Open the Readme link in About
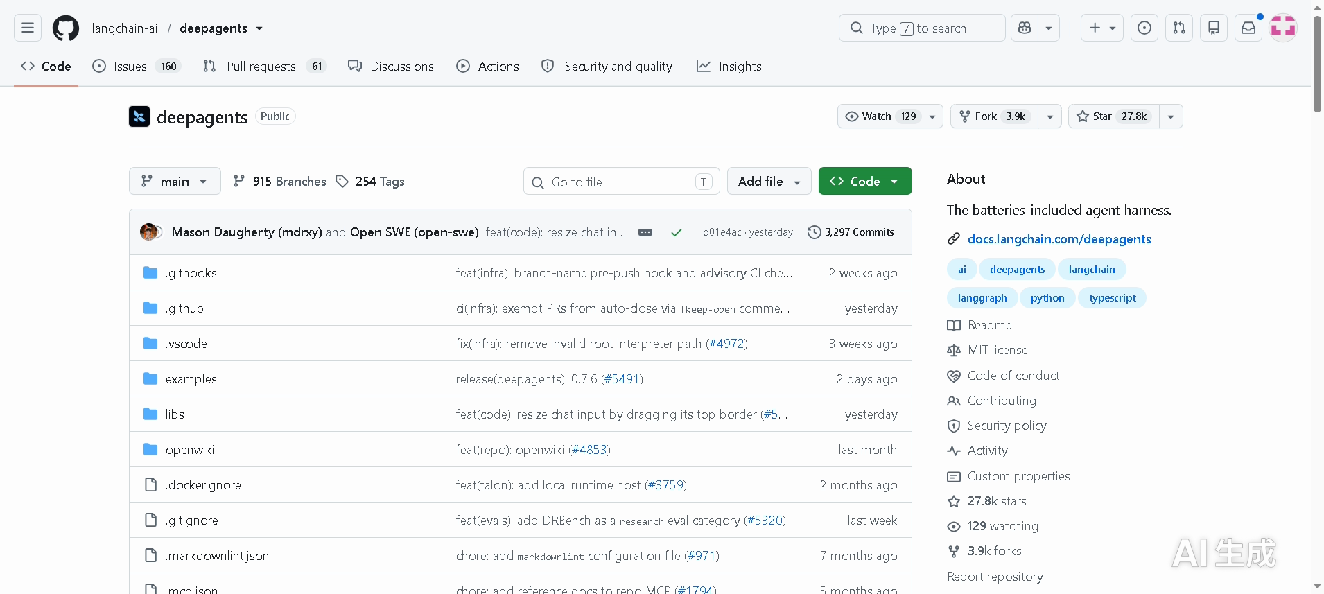This screenshot has width=1324, height=594. (979, 325)
